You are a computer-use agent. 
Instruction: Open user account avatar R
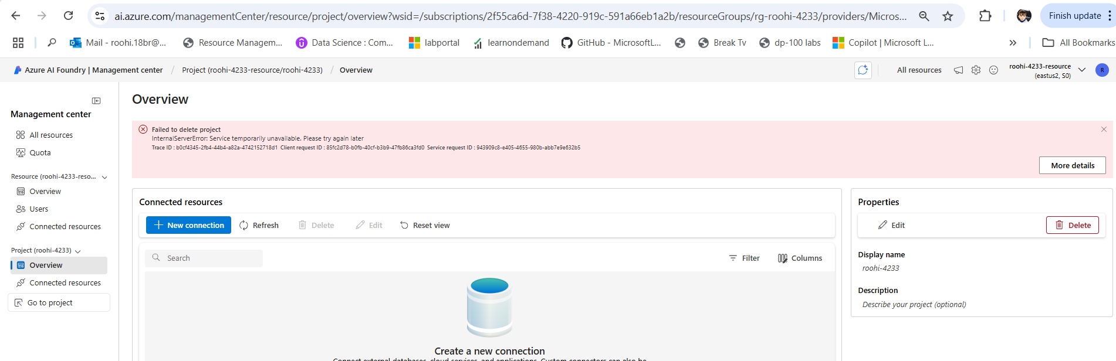coord(1102,70)
